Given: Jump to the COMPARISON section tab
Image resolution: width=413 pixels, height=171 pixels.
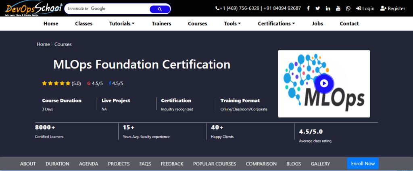Looking at the screenshot, I should coord(261,164).
